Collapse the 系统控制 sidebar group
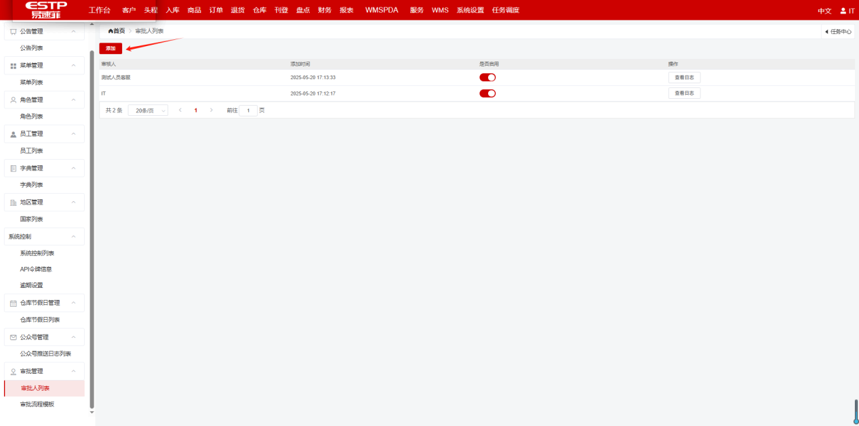The image size is (859, 426). [73, 236]
